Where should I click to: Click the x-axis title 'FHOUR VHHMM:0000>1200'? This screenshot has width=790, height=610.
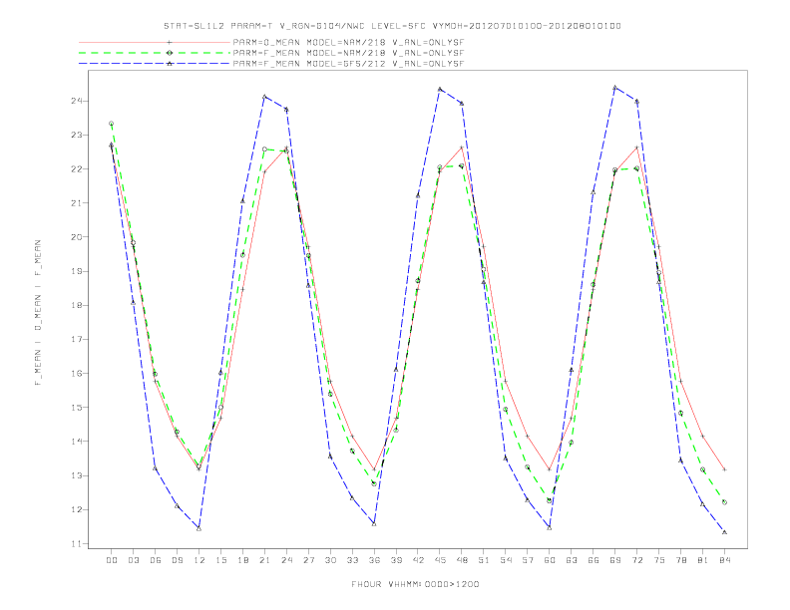(415, 584)
